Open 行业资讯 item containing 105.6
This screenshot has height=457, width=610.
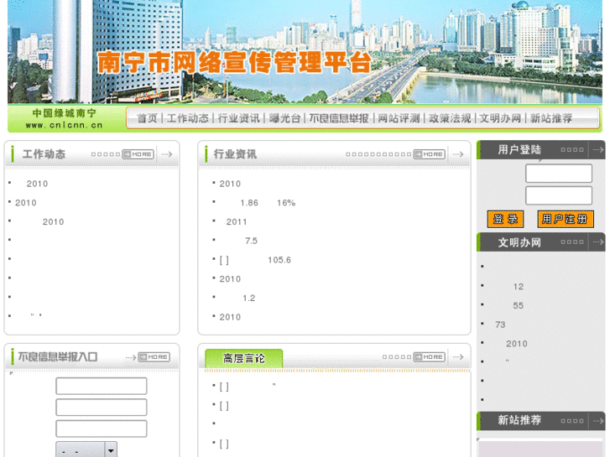tap(255, 260)
